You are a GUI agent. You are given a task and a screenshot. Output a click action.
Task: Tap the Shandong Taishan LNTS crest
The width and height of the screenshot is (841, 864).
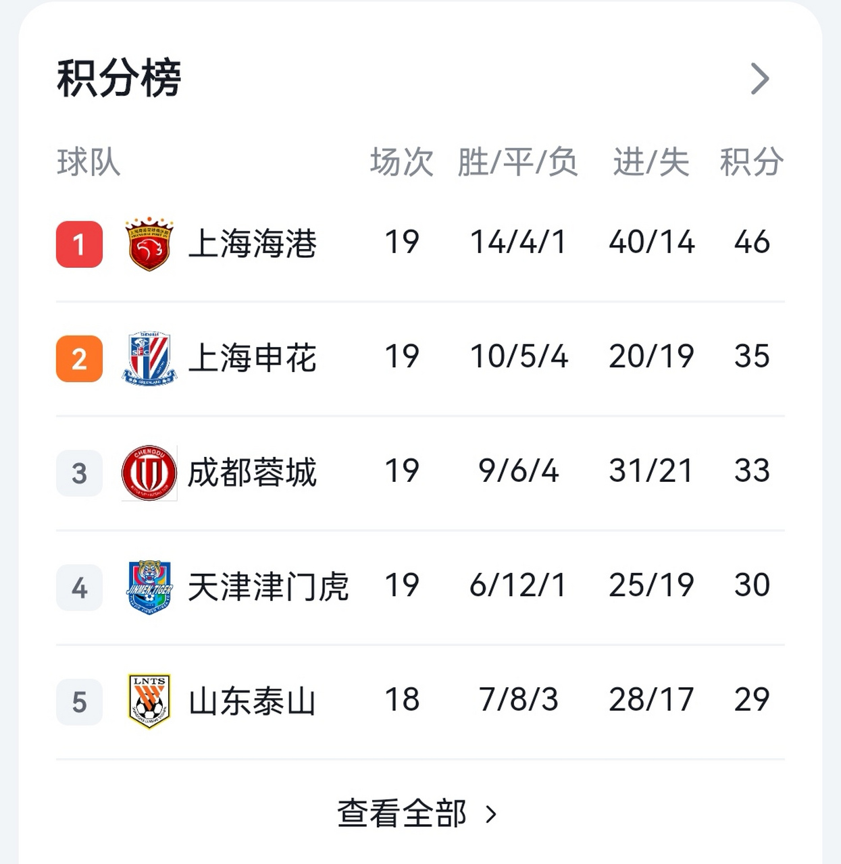[149, 701]
